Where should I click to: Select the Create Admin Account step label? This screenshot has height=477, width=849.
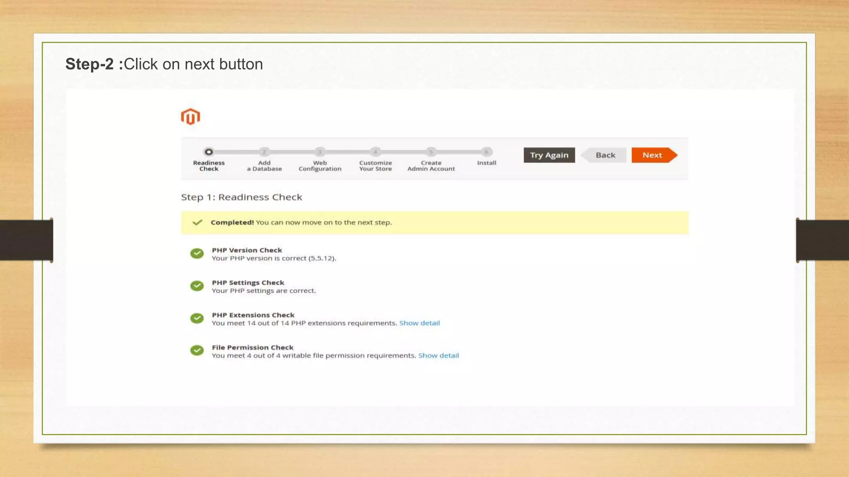coord(431,166)
